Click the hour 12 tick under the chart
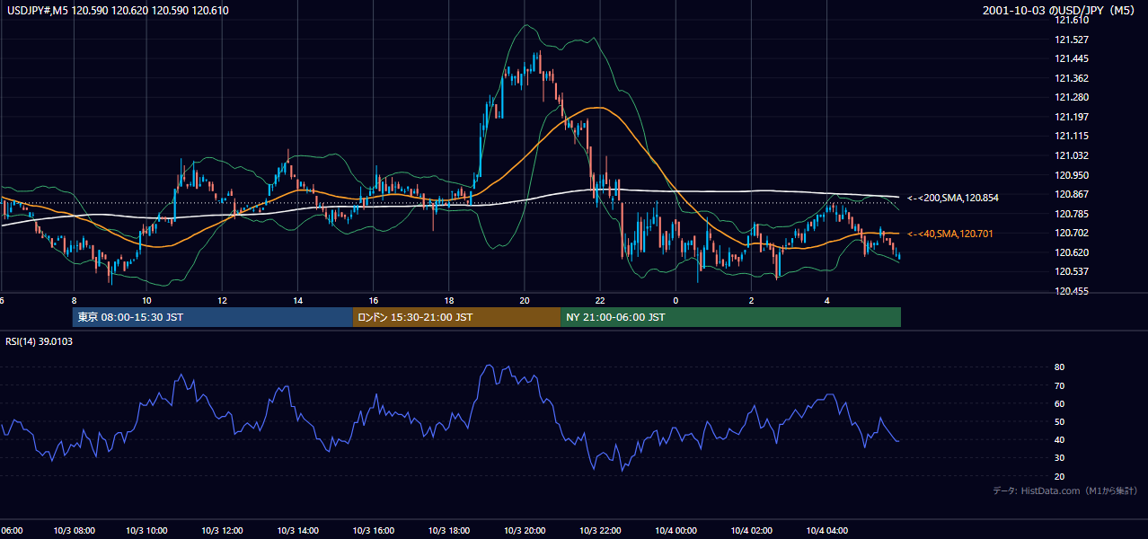The height and width of the screenshot is (539, 1148). 222,300
